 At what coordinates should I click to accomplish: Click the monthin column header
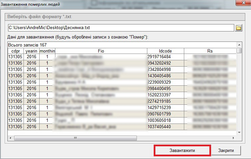click(47, 51)
